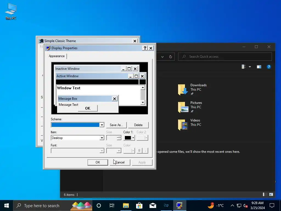Click the preview scrollbar down arrow
This screenshot has height=211, width=281.
point(143,102)
